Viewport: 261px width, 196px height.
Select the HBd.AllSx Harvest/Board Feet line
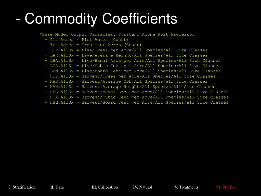point(137,102)
